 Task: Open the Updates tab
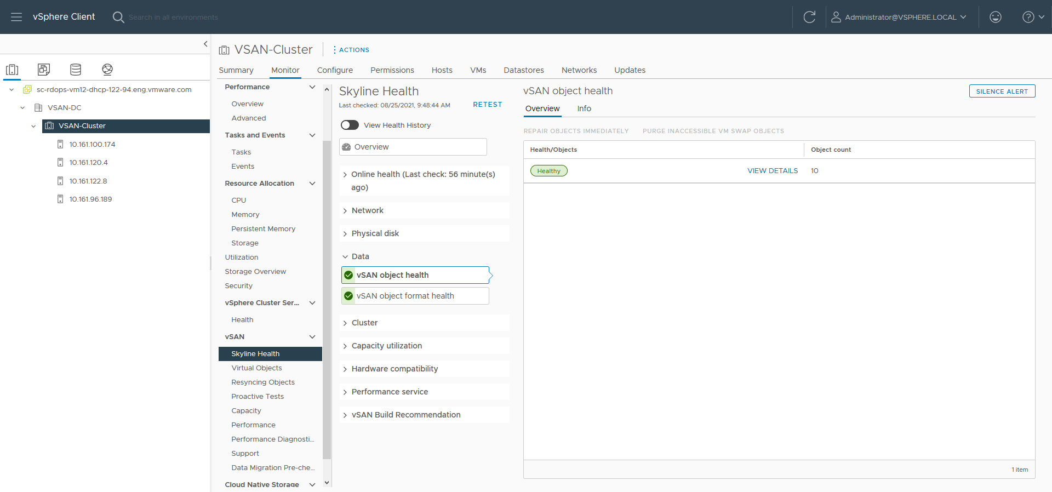[630, 70]
